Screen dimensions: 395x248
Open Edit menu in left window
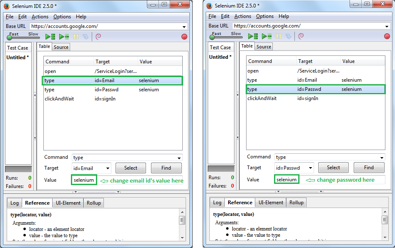23,17
